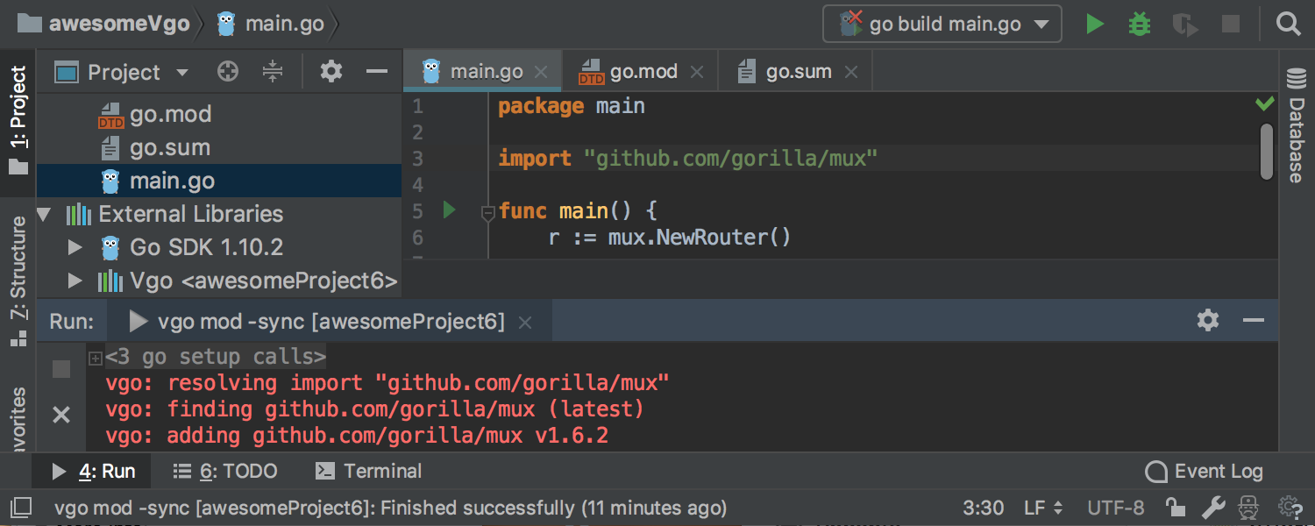
Task: Click the close X in the Run panel sidebar
Action: 61,415
